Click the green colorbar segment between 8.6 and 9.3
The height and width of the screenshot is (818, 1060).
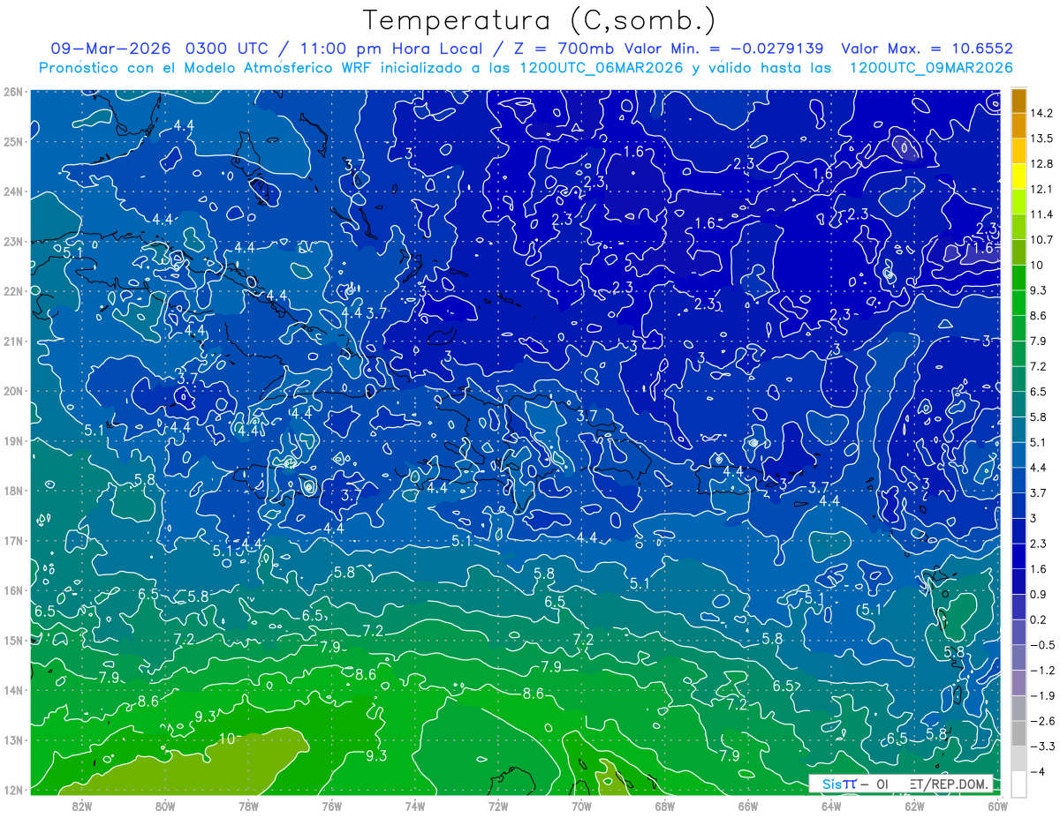click(1018, 303)
